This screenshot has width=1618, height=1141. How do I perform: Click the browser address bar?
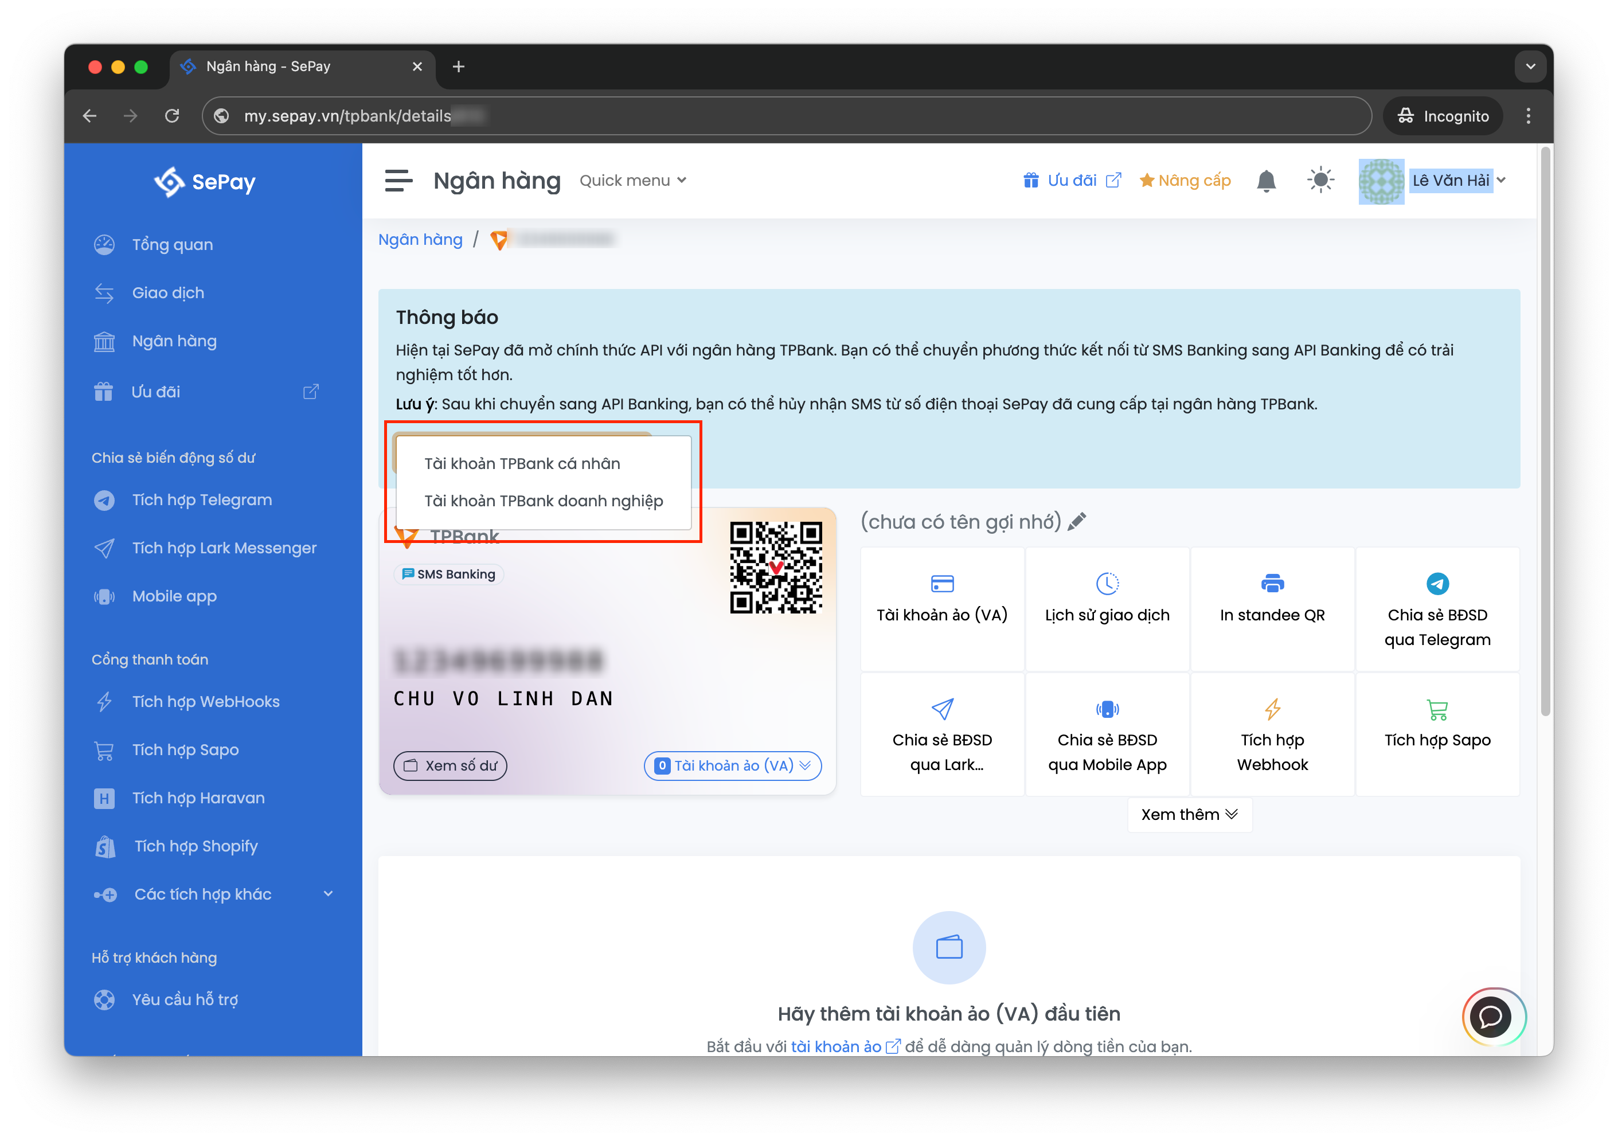click(x=785, y=116)
